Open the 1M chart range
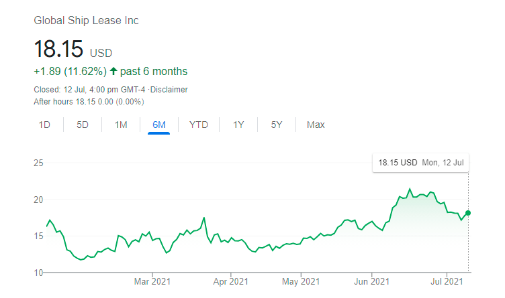Image resolution: width=505 pixels, height=298 pixels. (121, 125)
